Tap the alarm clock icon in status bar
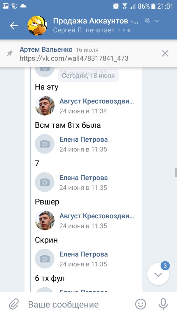177x316 pixels. pyautogui.click(x=116, y=6)
